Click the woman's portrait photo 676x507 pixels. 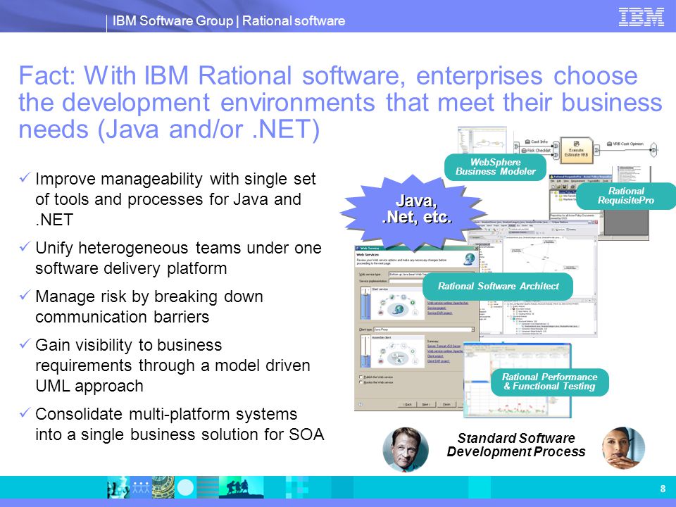(623, 449)
